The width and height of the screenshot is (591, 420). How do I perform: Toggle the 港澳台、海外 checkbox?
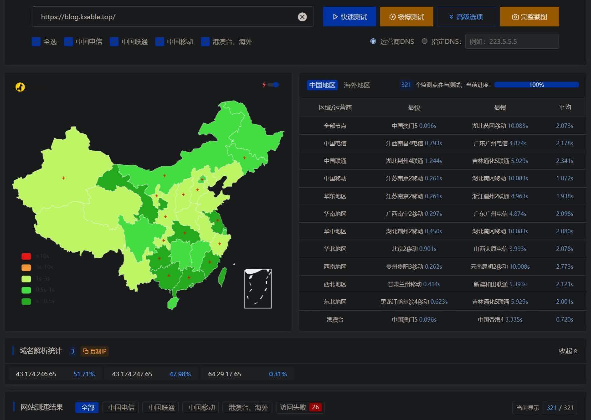(x=205, y=42)
